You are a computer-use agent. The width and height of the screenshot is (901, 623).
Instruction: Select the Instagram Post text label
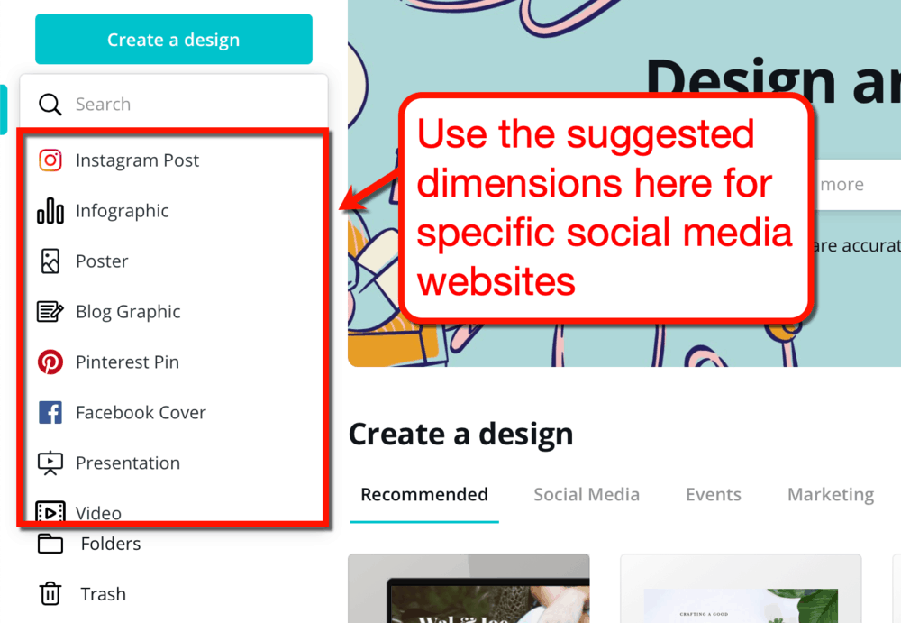coord(137,160)
